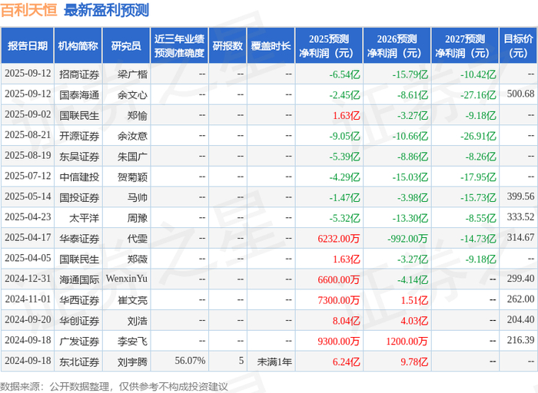The height and width of the screenshot is (393, 538).
Task: Click target price 333.52
Action: coord(520,217)
